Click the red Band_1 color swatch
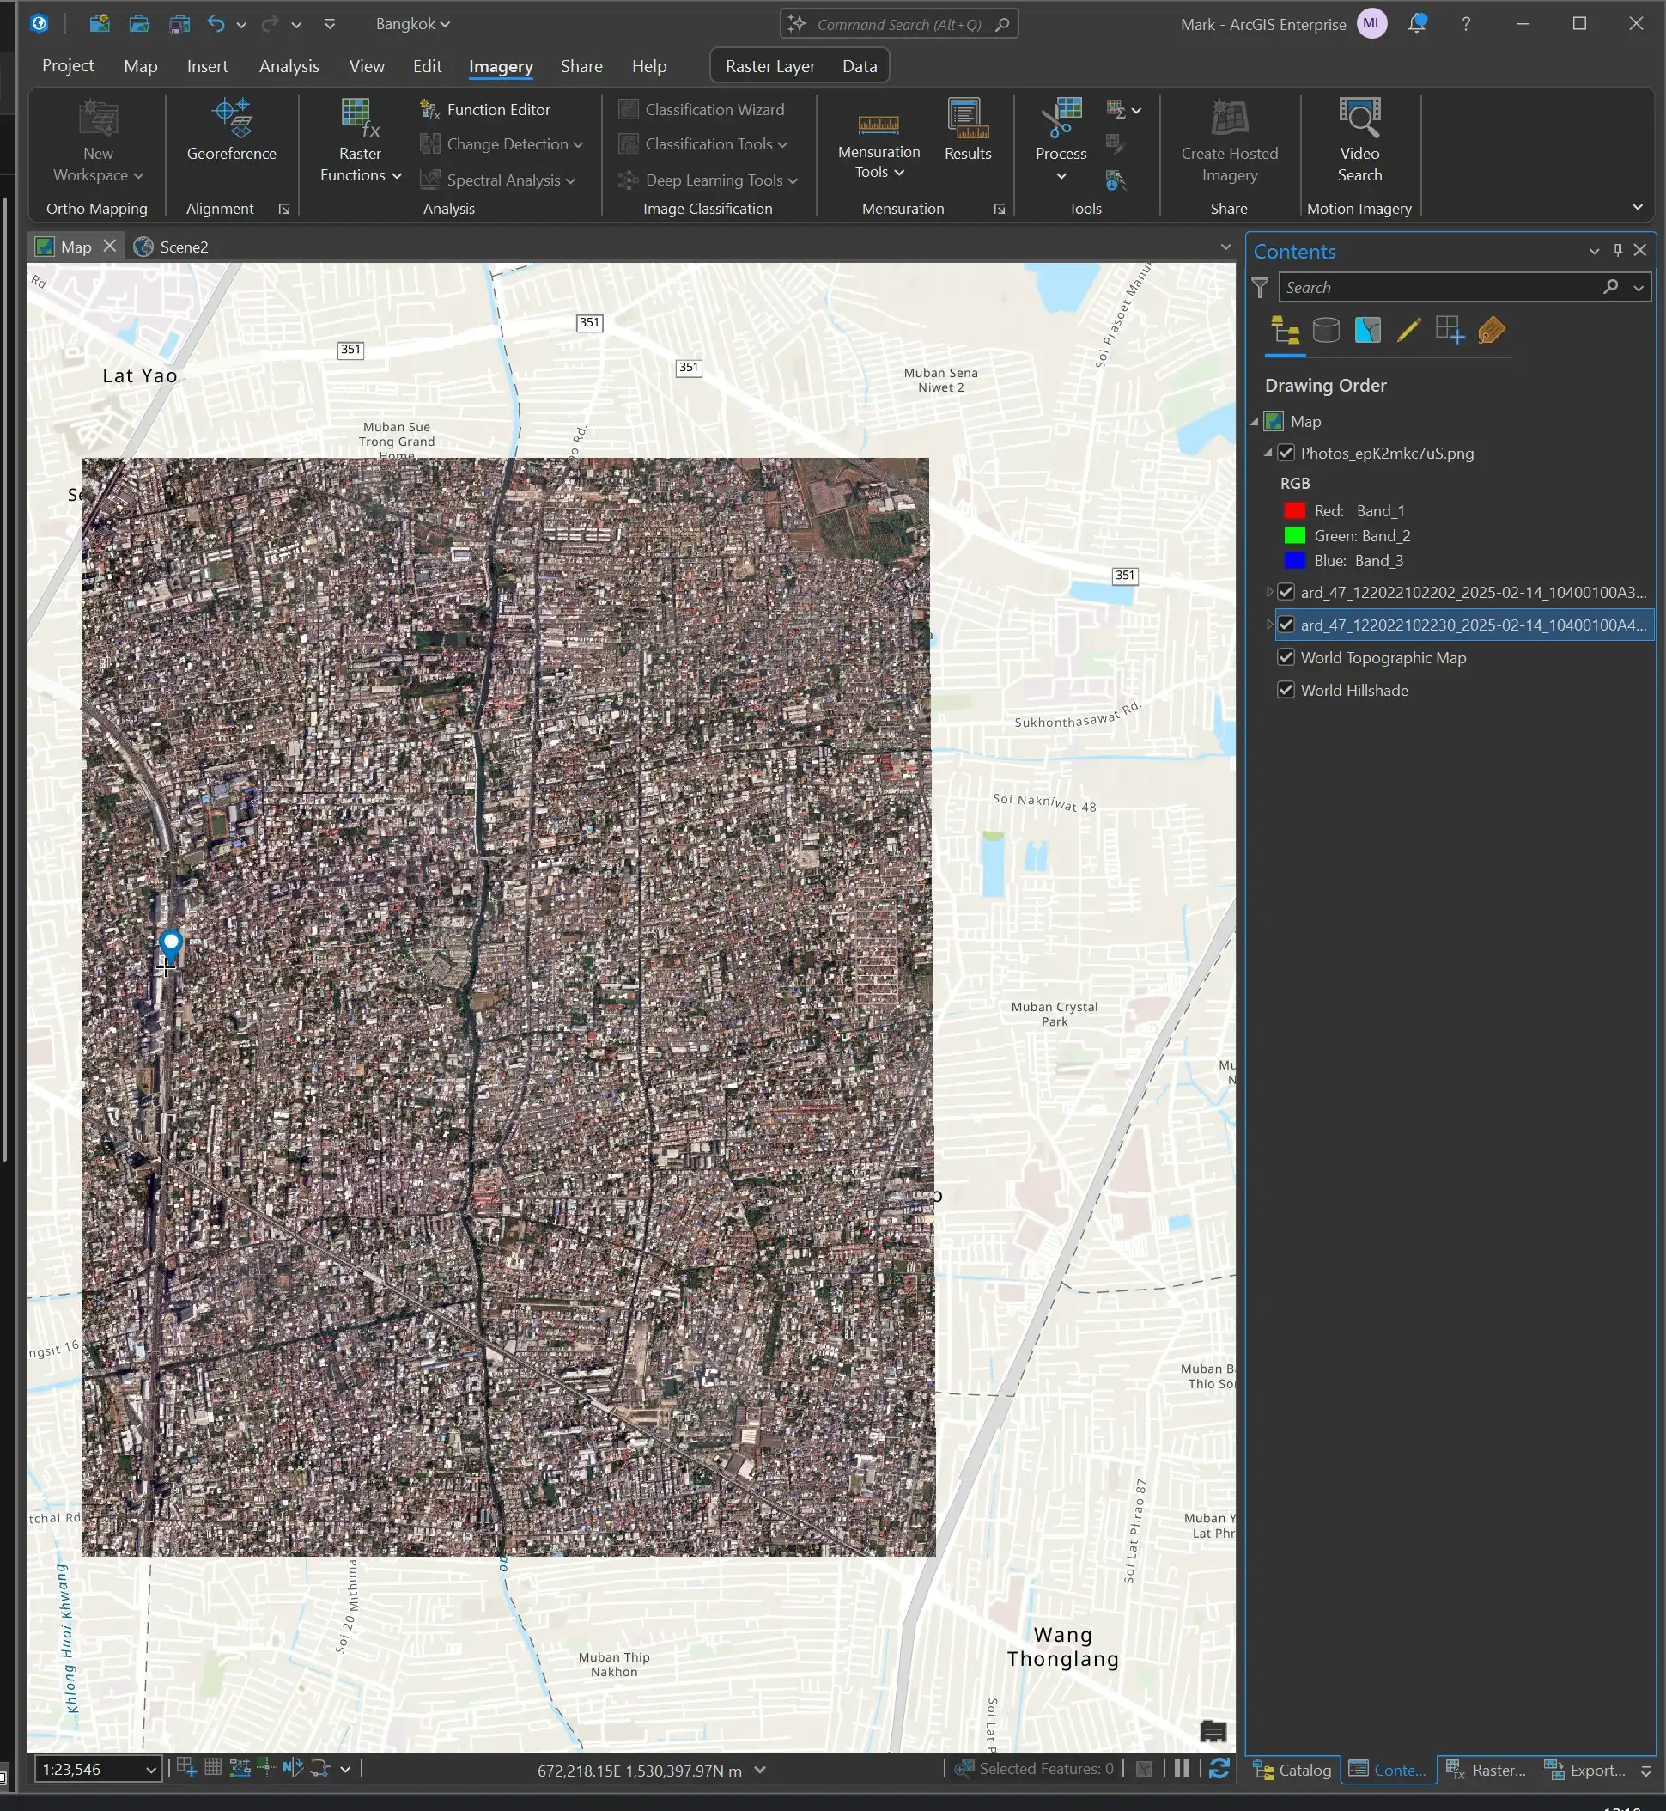 coord(1294,510)
